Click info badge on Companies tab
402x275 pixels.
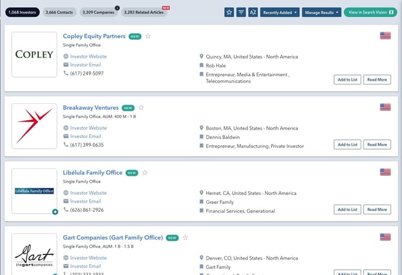pos(117,8)
